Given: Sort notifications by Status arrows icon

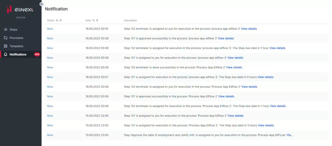Looking at the screenshot, I should (x=57, y=20).
